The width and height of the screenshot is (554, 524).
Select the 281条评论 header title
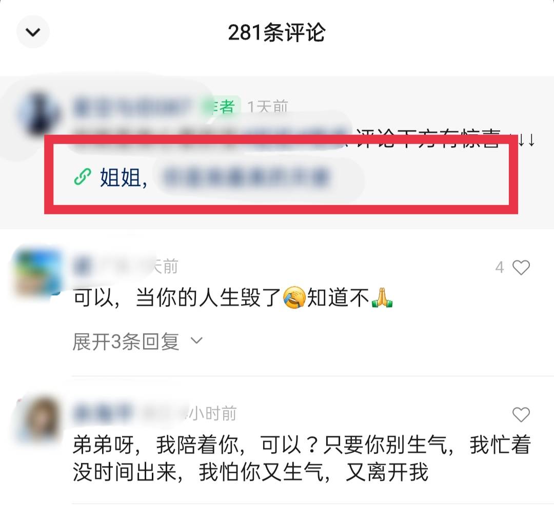tap(276, 32)
